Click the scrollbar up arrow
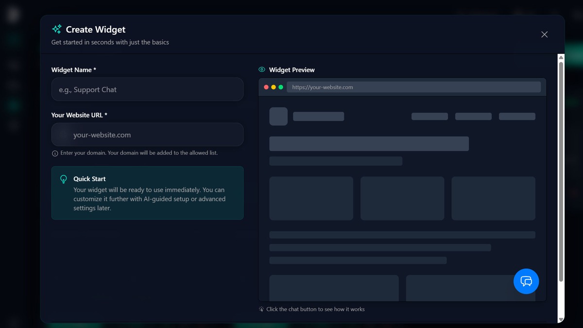Image resolution: width=583 pixels, height=328 pixels. click(x=561, y=58)
